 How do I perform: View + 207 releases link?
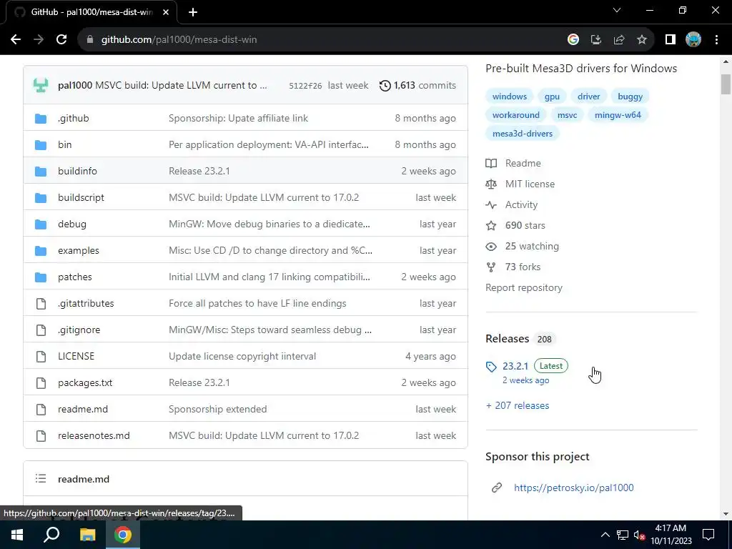pos(518,406)
